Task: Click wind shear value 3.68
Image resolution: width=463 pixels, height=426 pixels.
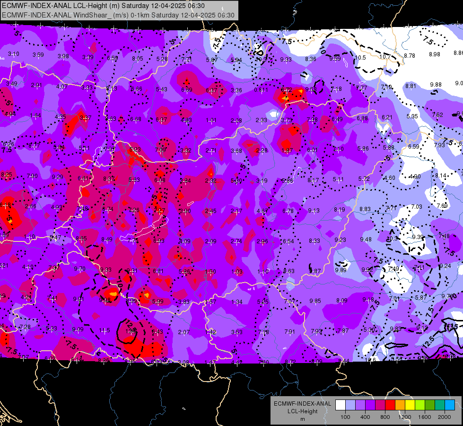Action: tap(236, 151)
